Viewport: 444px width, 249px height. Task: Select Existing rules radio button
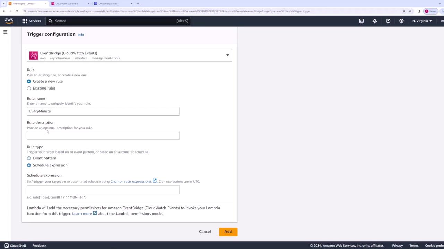coord(29,88)
